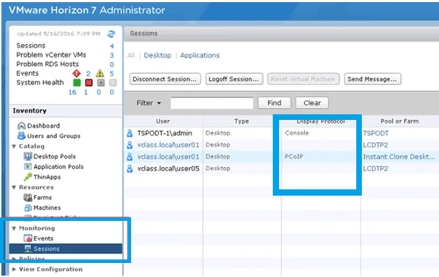This screenshot has height=277, width=439.
Task: Select Desktop Pools tree item
Action: click(55, 156)
